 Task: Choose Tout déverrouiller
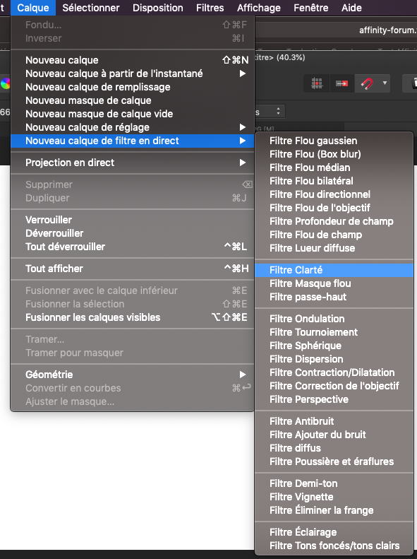[133, 247]
